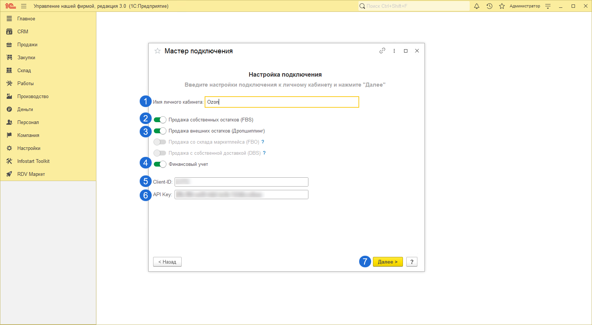Click the Закупки cart icon
592x325 pixels.
9,57
